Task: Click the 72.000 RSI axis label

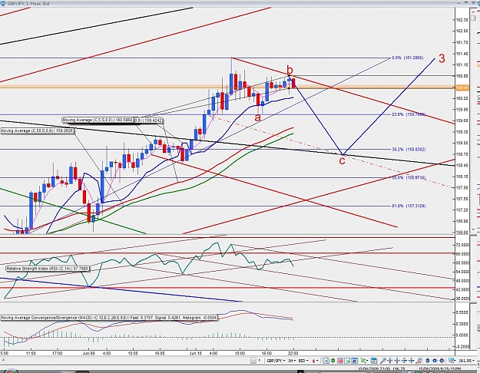Action: click(463, 245)
